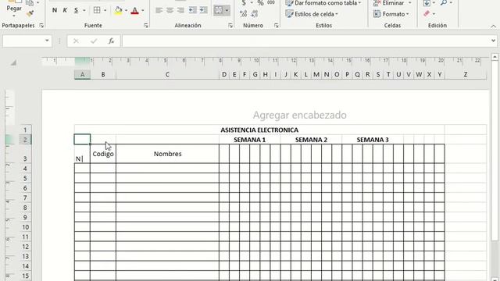Increase the indent

pyautogui.click(x=203, y=10)
